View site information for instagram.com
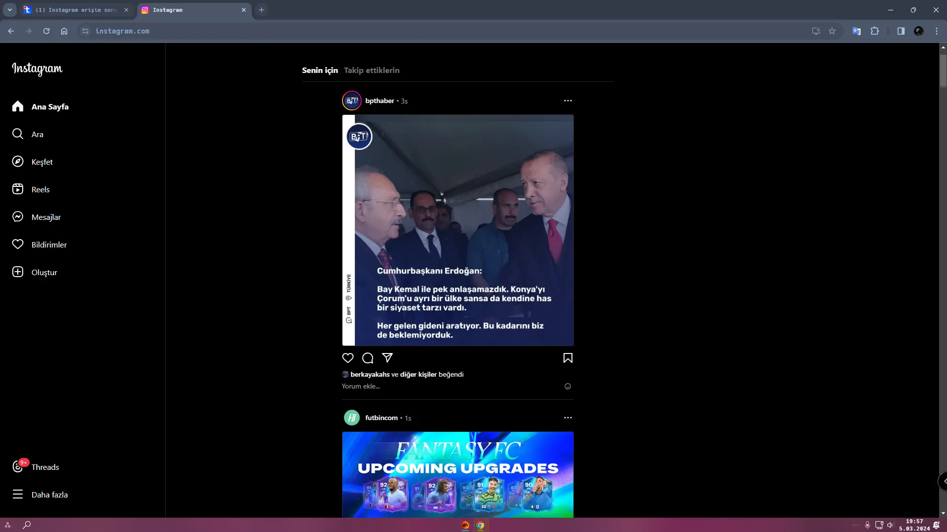 coord(85,31)
